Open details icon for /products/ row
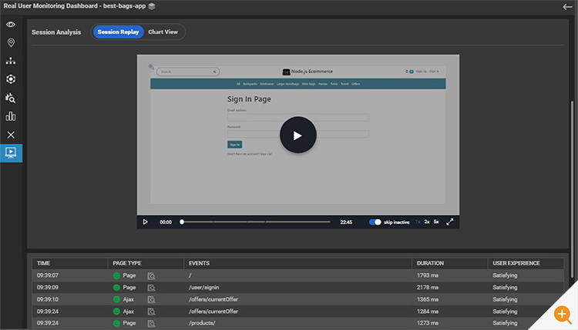Viewport: 578px width, 330px height. 151,323
